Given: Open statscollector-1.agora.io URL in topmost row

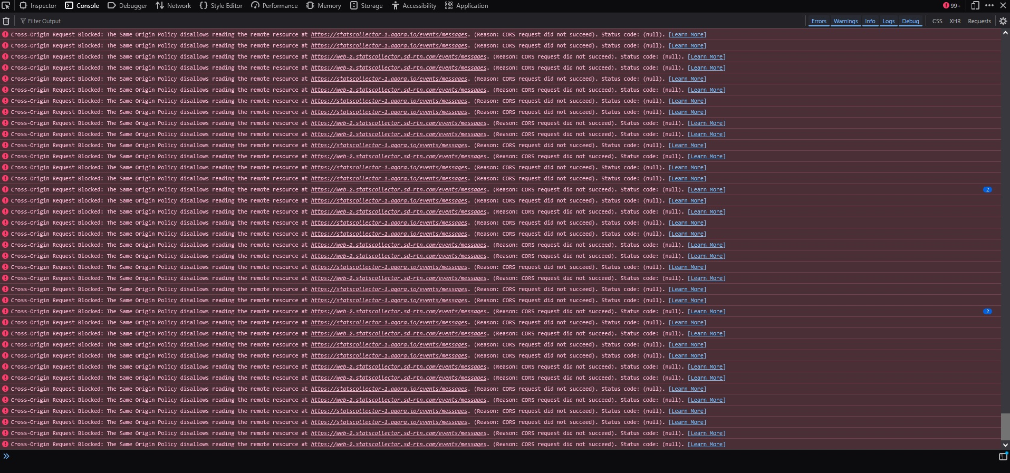Looking at the screenshot, I should click(x=389, y=35).
